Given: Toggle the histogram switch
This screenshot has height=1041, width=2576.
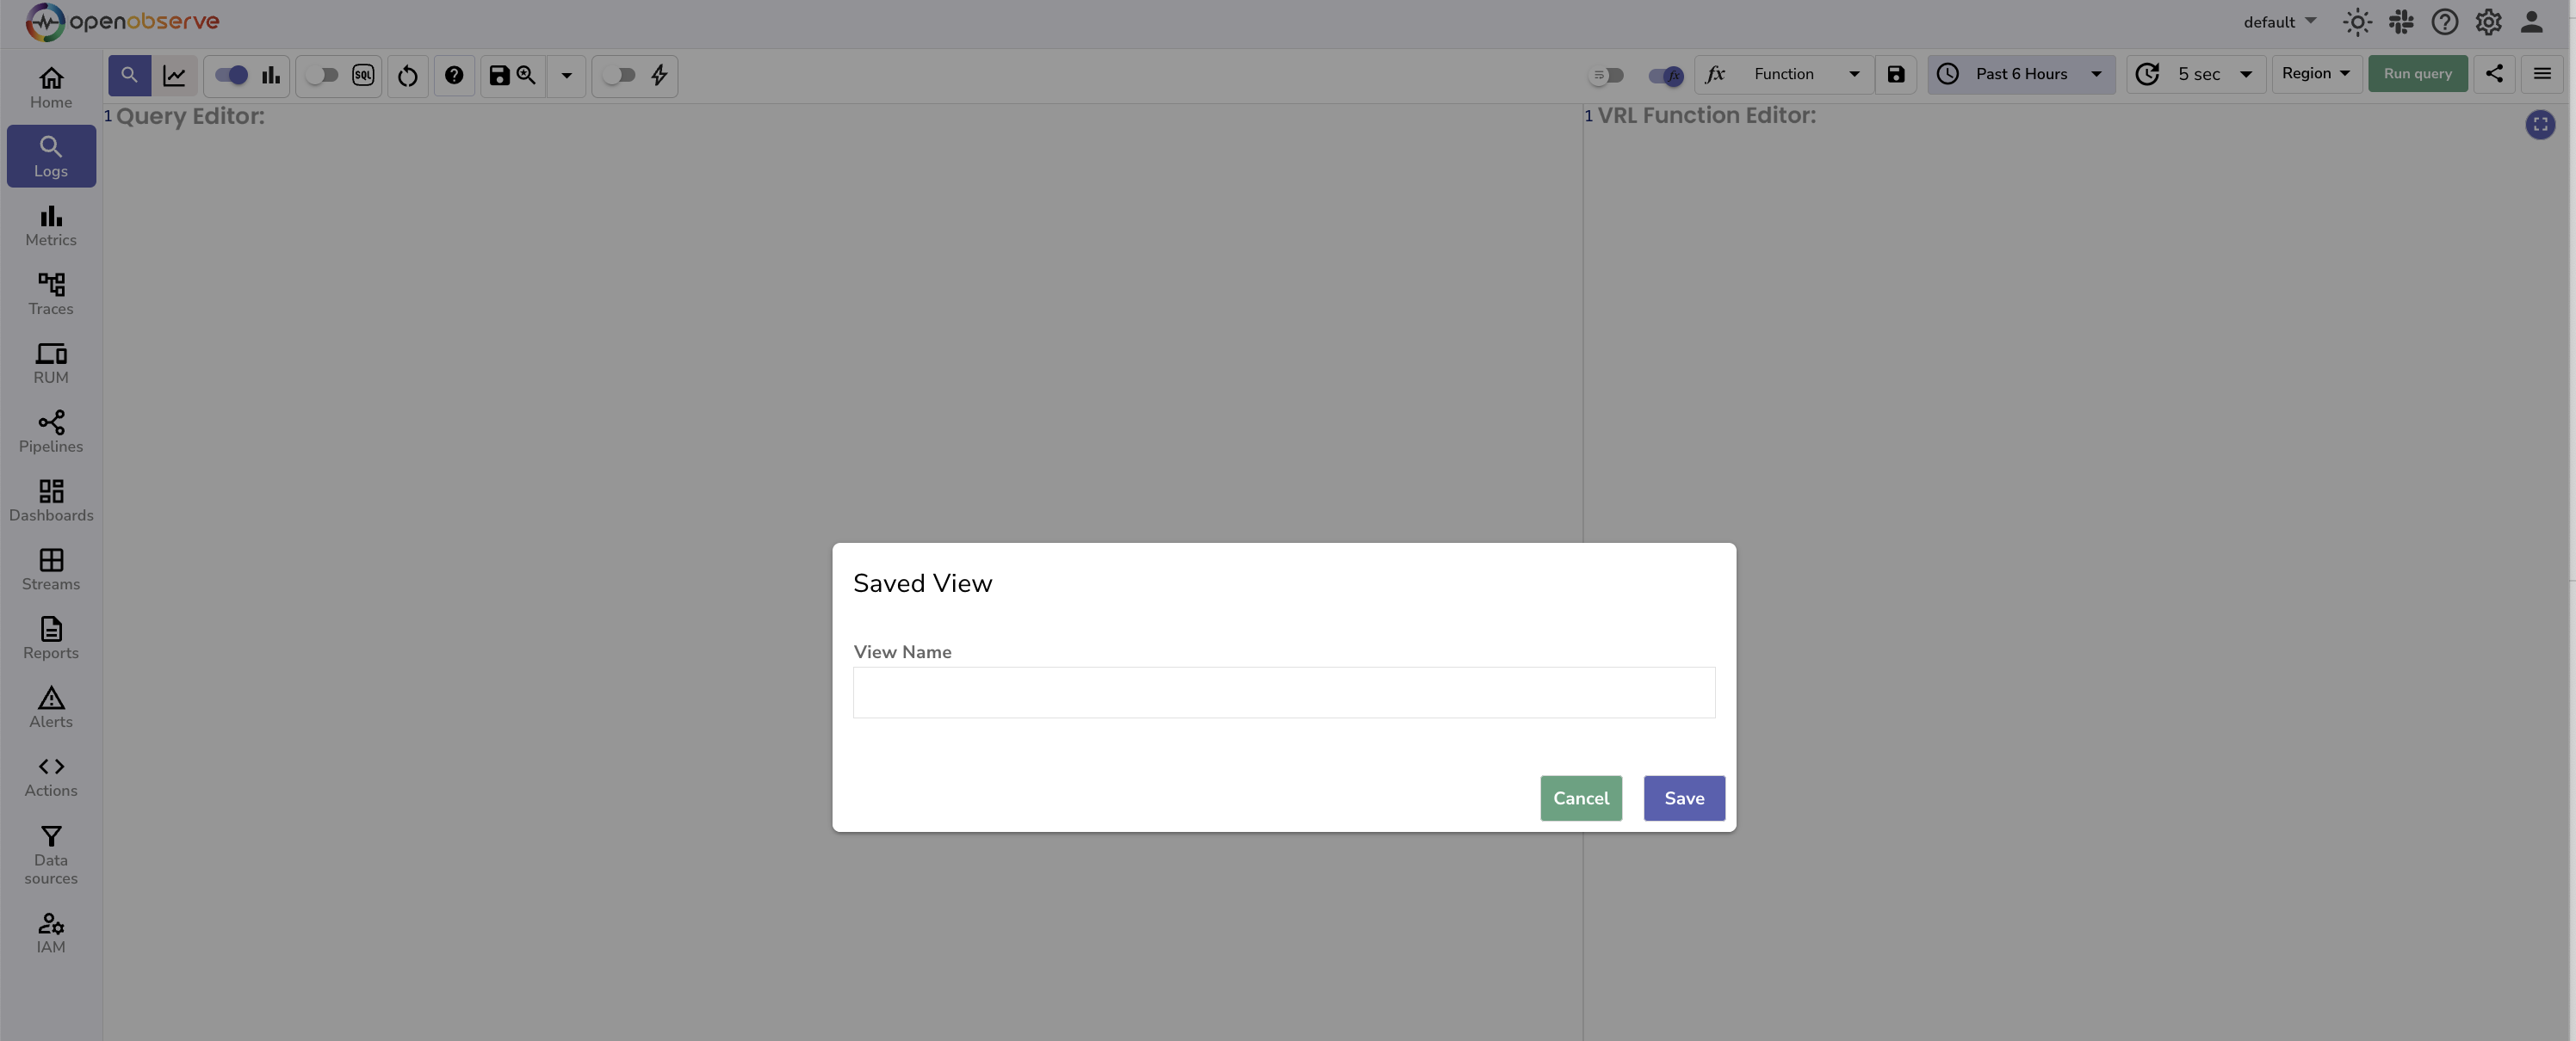Looking at the screenshot, I should point(231,75).
